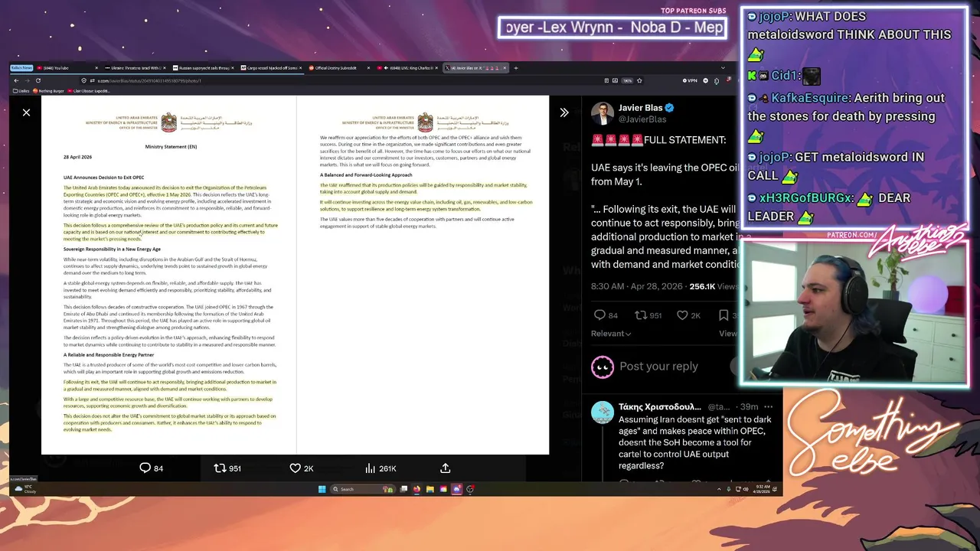Open the tab list dropdown arrow
This screenshot has height=551, width=980.
[723, 68]
